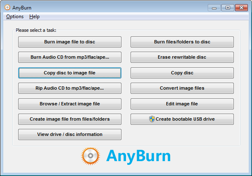Click the AnyBurn title bar disc icon
This screenshot has height=176, width=252.
click(x=7, y=7)
